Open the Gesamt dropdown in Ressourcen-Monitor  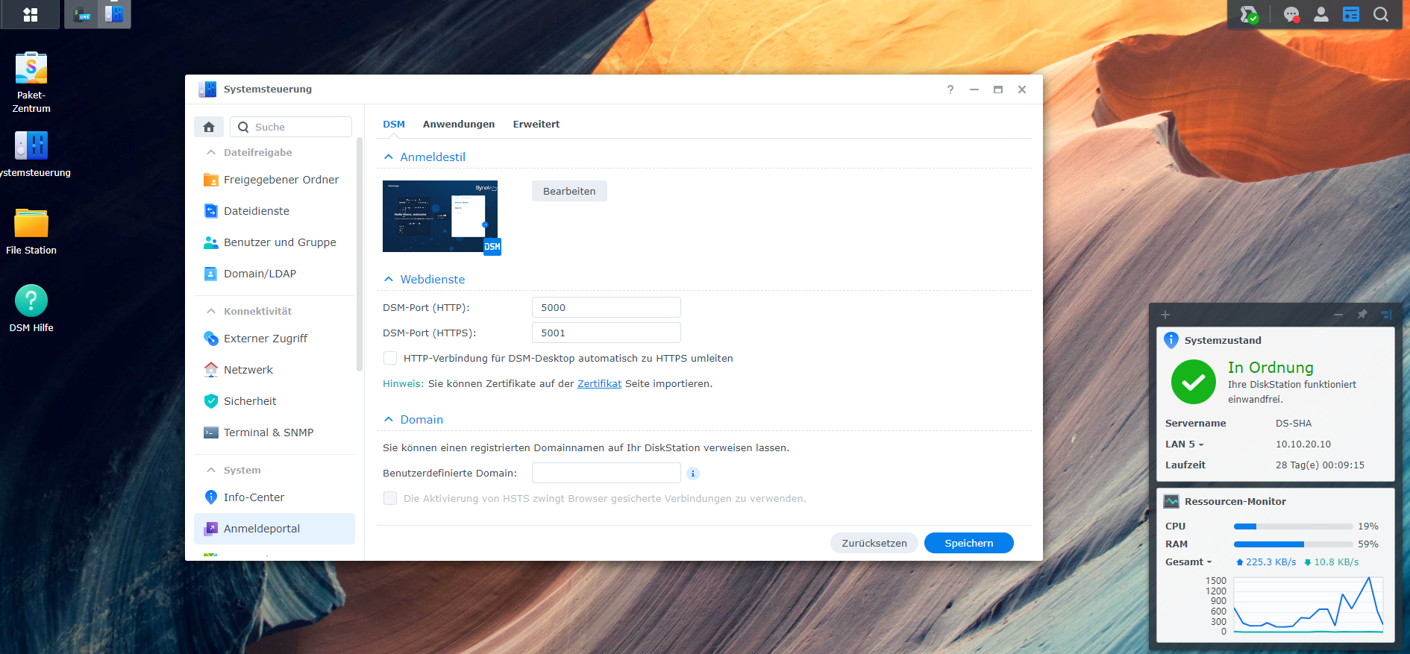(1188, 562)
